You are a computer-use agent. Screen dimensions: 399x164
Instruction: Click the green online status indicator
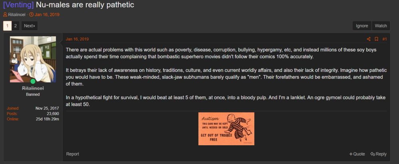[33, 81]
